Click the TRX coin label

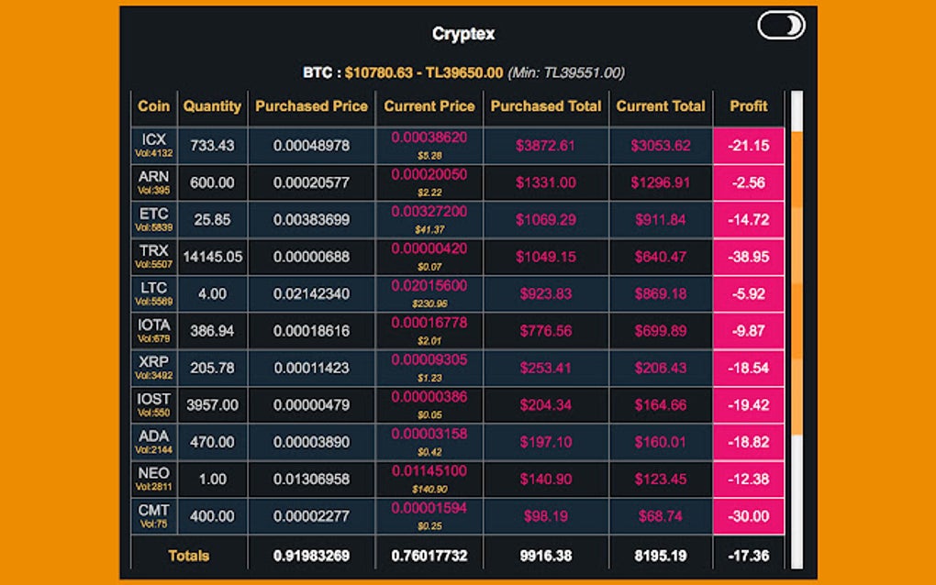154,251
